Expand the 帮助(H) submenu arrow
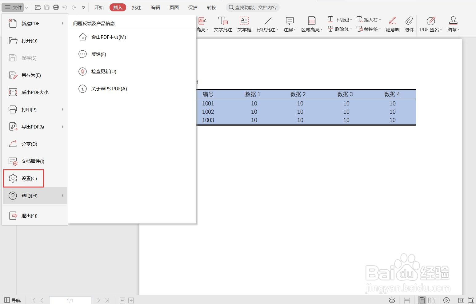The width and height of the screenshot is (476, 304). click(62, 195)
